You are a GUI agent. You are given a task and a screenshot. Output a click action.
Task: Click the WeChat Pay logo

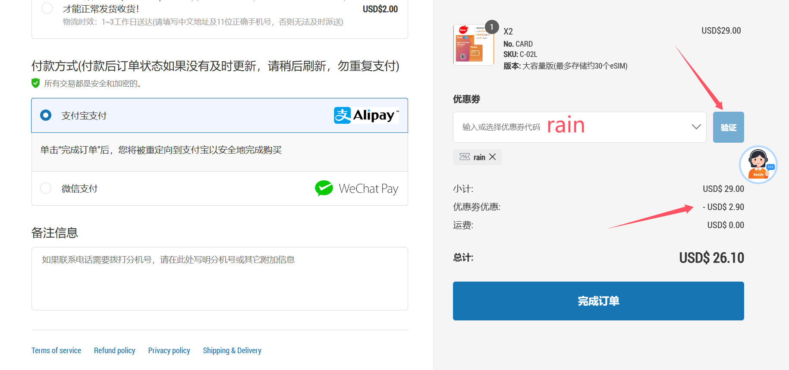pos(357,188)
